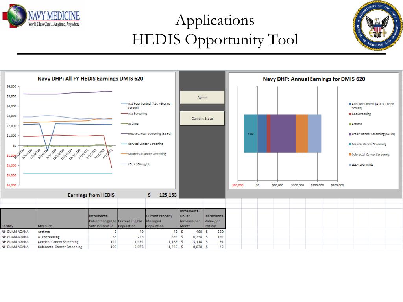Click the orange segment of the stacked bar

tap(302, 134)
